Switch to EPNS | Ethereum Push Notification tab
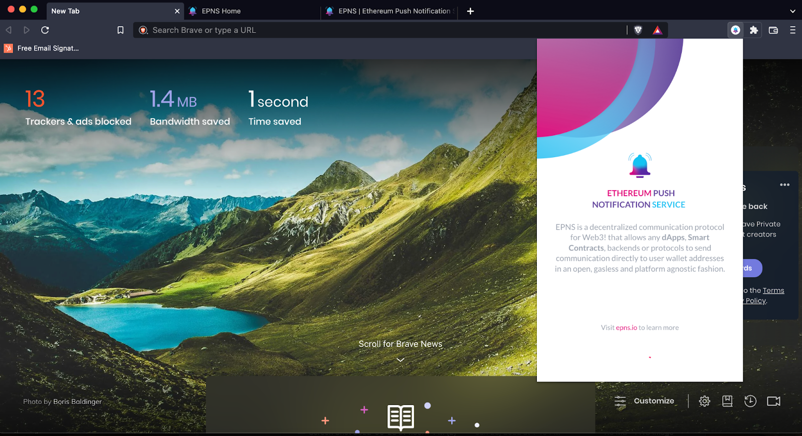 click(x=390, y=11)
